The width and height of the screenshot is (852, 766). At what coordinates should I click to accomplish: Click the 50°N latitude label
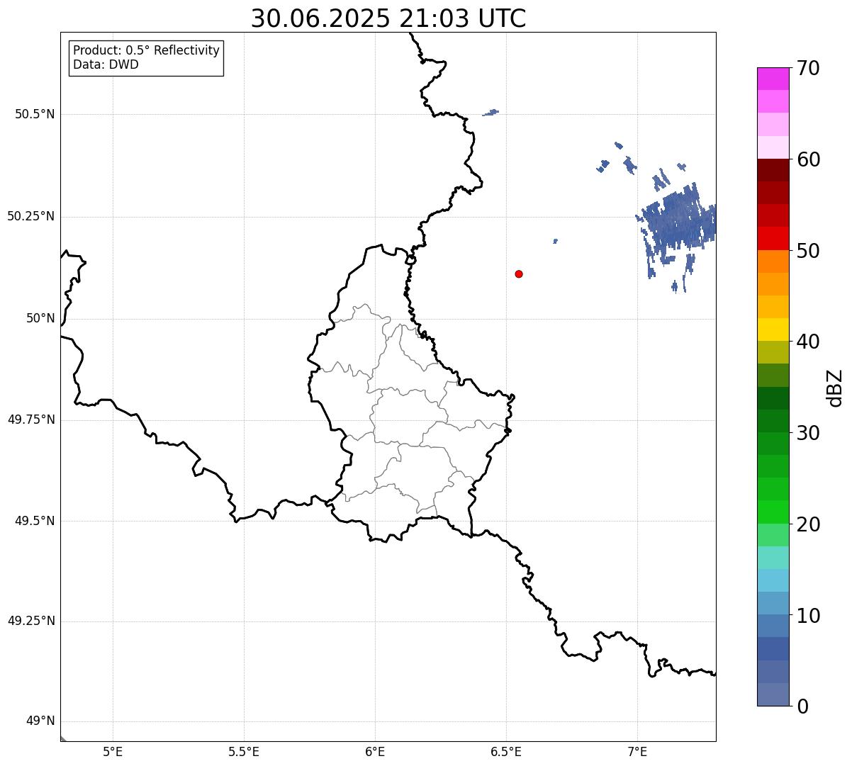click(x=40, y=318)
